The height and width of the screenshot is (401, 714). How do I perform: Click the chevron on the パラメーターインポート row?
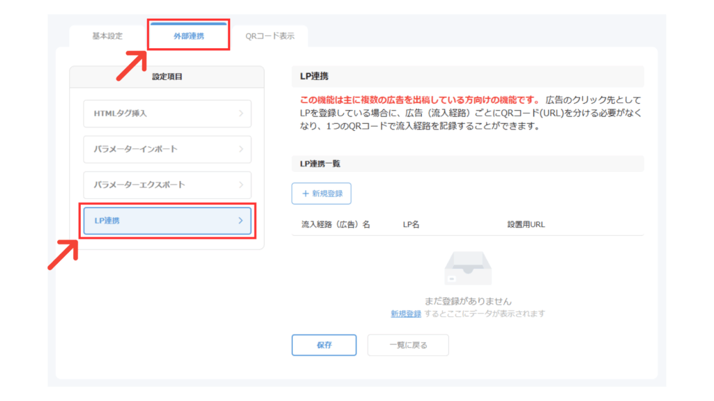(241, 149)
